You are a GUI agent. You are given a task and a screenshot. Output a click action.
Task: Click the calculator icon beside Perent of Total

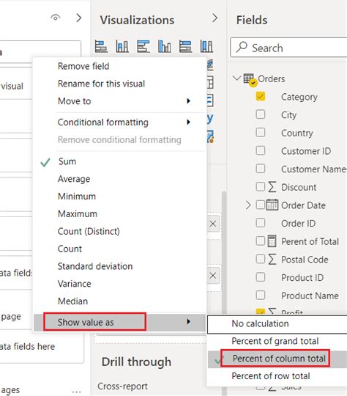272,241
